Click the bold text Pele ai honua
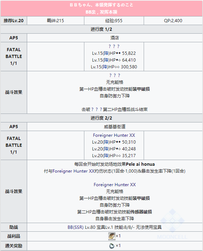 (x=140, y=164)
